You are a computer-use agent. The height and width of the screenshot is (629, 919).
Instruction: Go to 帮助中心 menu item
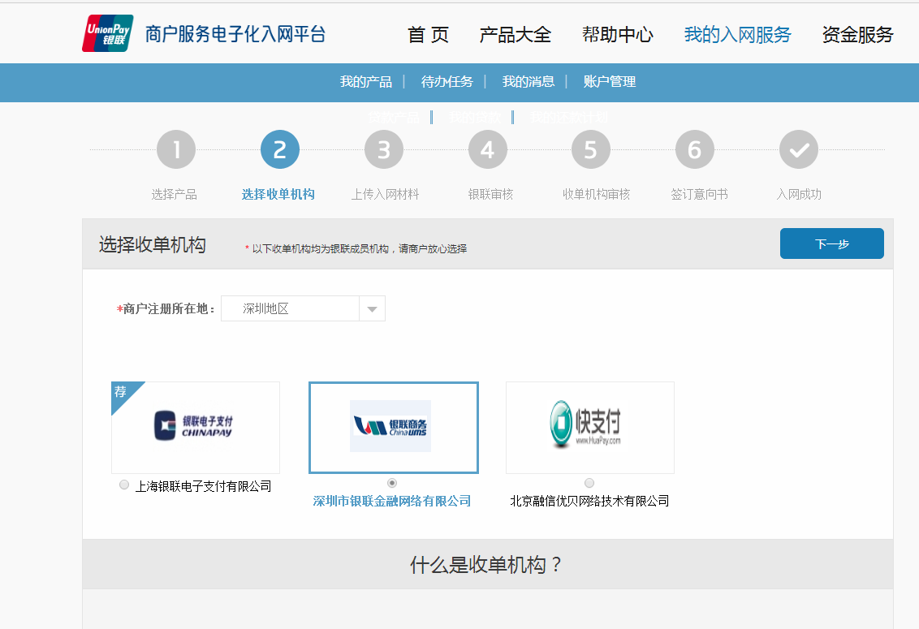[617, 35]
